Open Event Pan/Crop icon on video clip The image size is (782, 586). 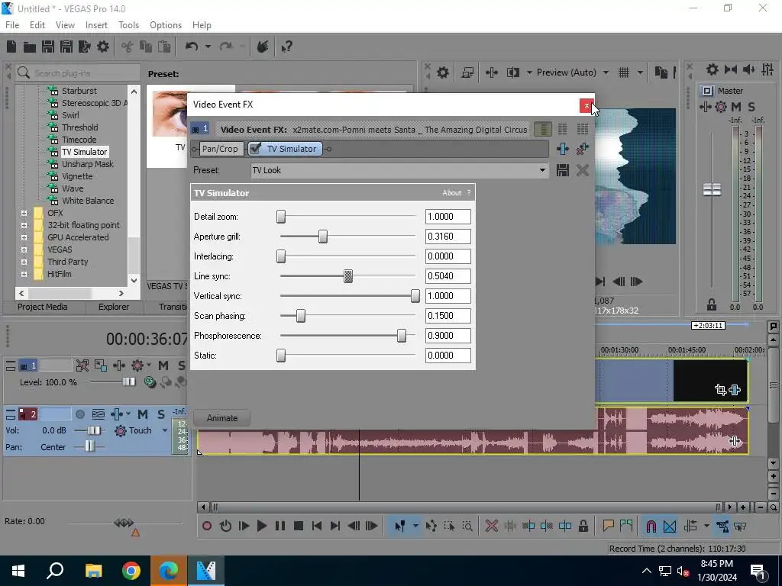(720, 390)
